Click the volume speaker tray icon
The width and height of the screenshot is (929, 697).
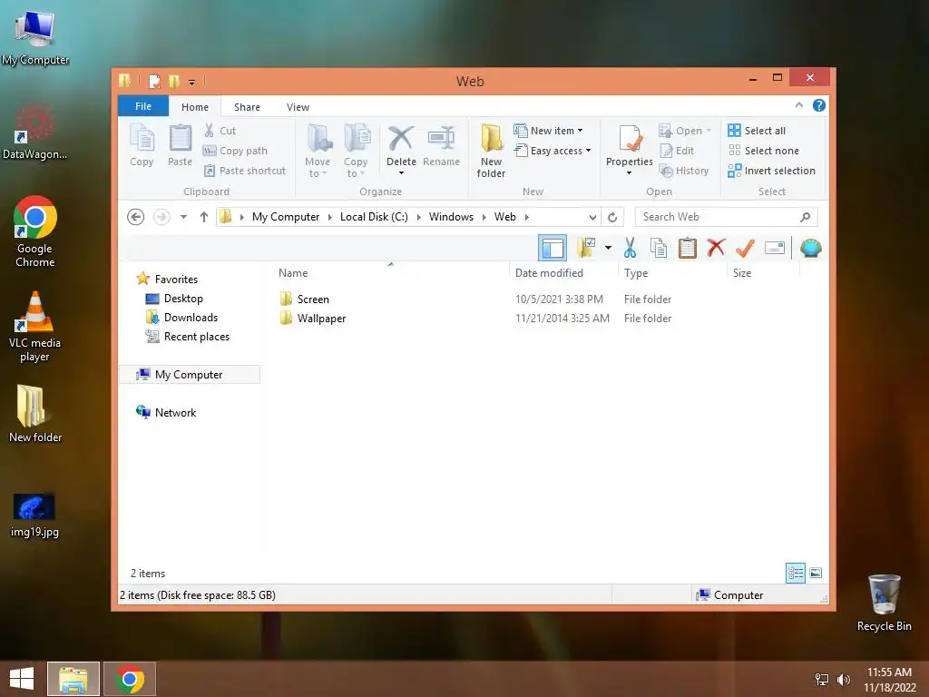tap(843, 680)
